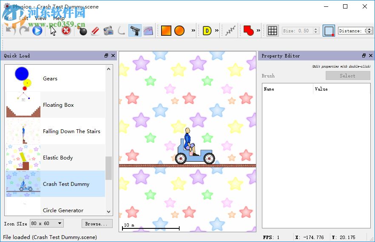Click the greyed Select brush button
This screenshot has width=375, height=242.
(x=348, y=76)
